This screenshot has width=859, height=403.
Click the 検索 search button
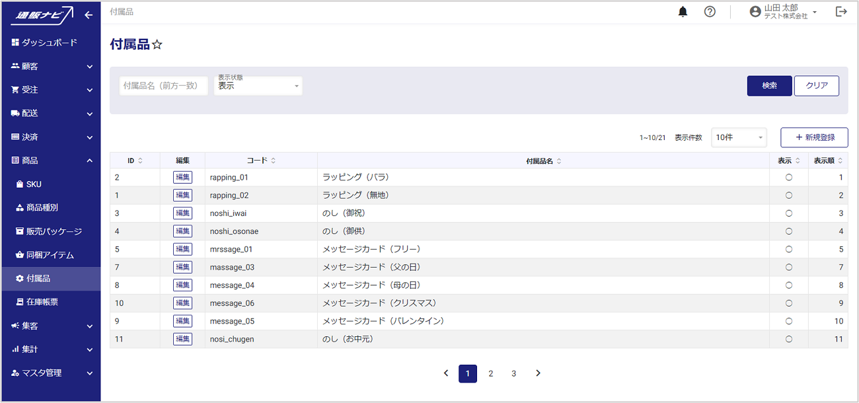pyautogui.click(x=769, y=86)
